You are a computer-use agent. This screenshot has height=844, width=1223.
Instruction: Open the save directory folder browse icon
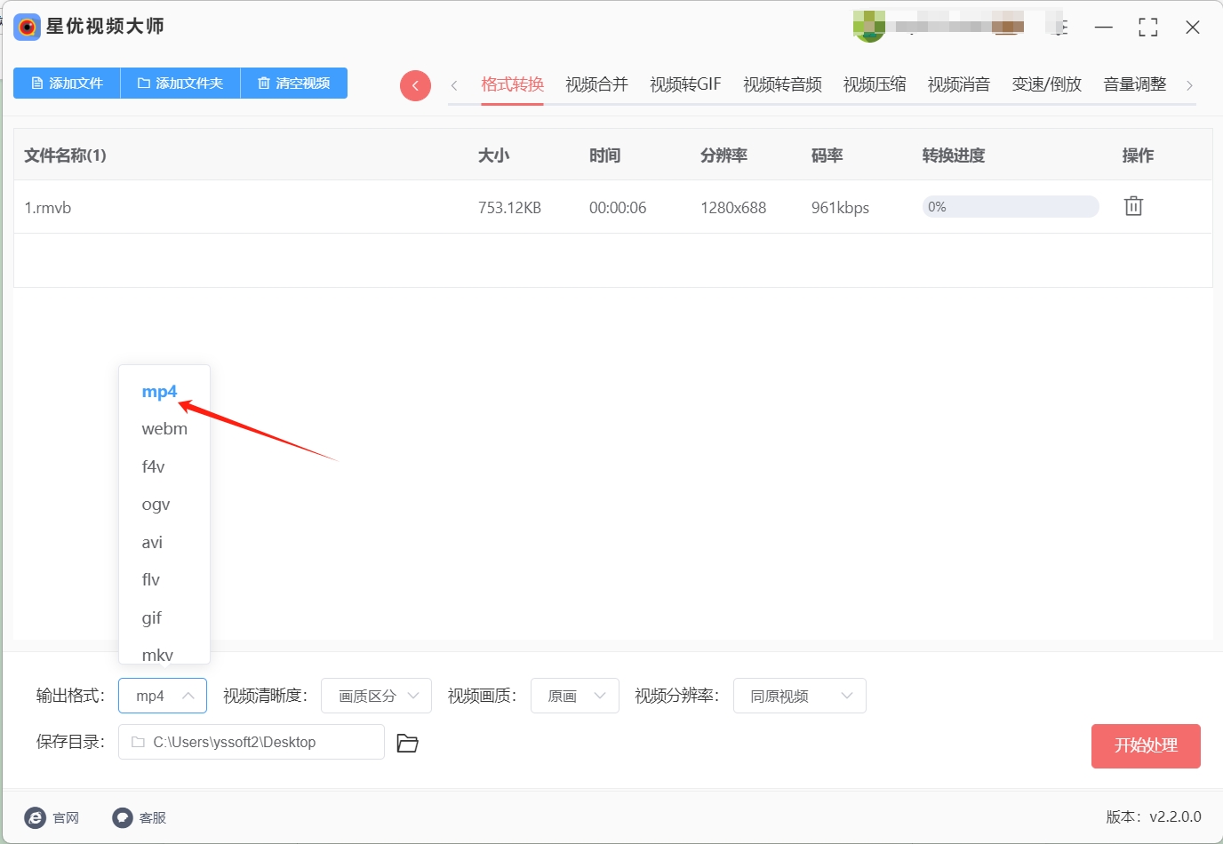[x=407, y=743]
